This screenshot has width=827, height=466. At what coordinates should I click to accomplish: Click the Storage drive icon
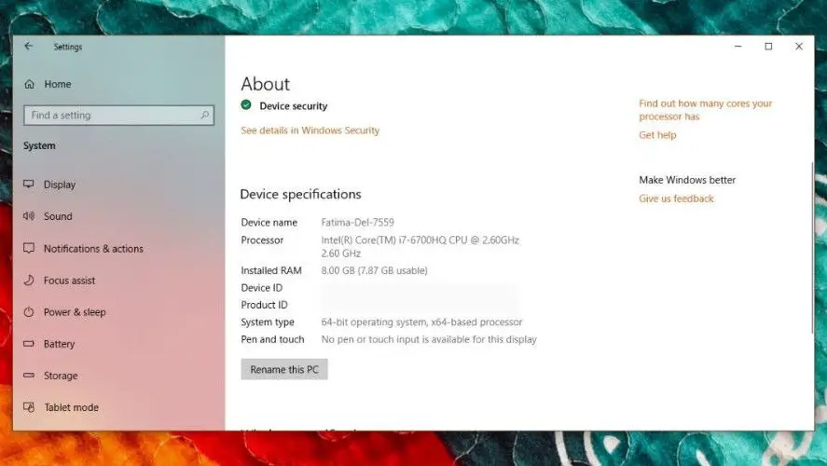[x=29, y=376]
